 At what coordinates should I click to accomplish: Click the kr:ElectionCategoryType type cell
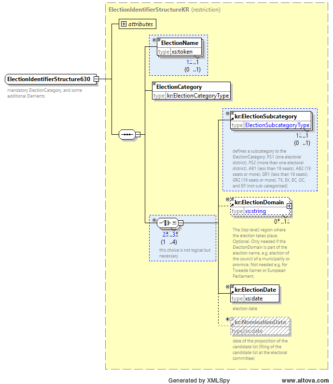[x=198, y=96]
